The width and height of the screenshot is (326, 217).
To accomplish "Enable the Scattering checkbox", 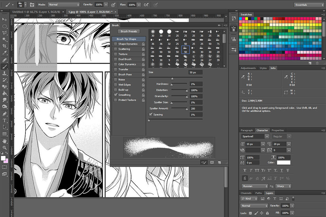I will click(x=116, y=49).
